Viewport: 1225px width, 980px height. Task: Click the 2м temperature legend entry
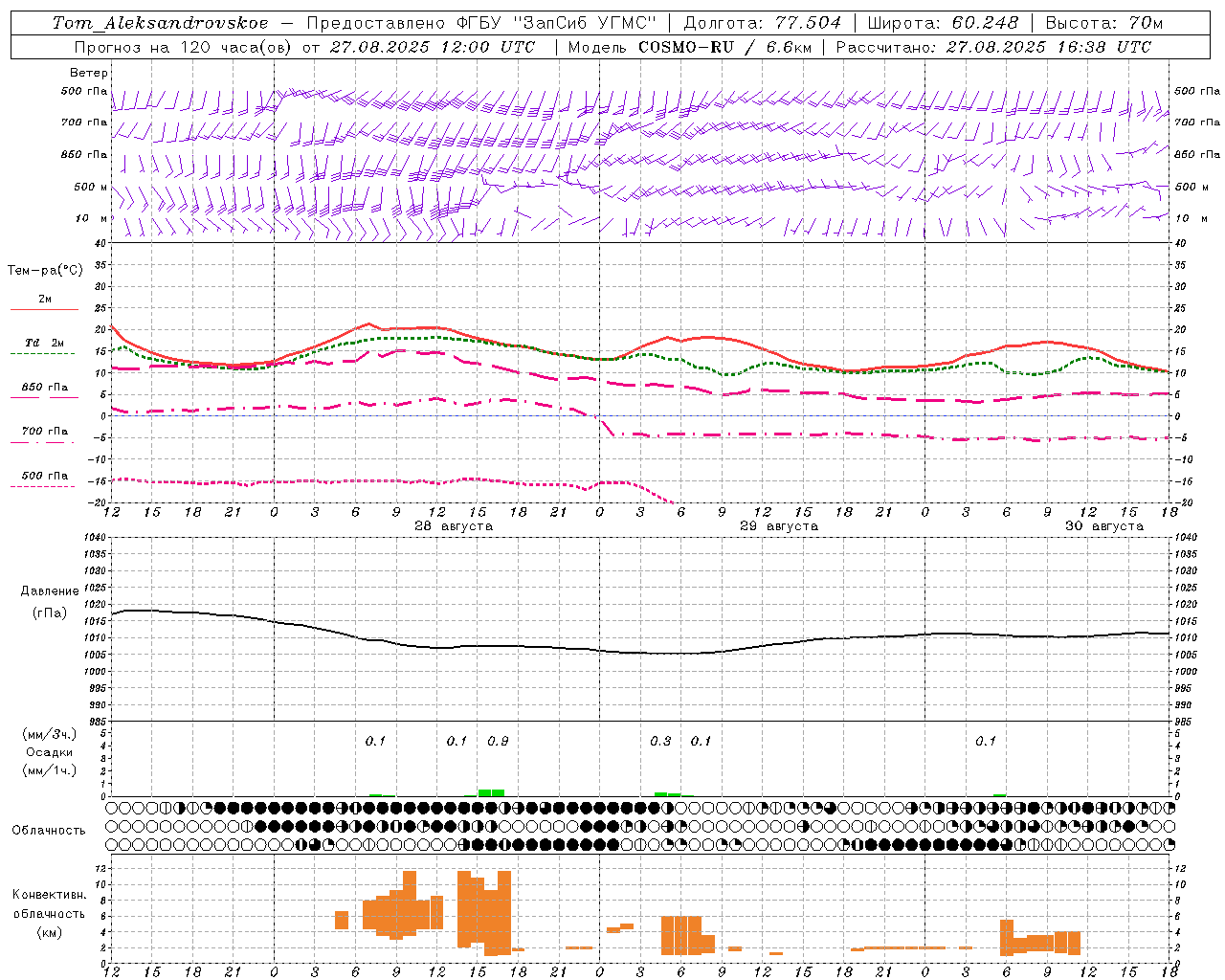45,299
